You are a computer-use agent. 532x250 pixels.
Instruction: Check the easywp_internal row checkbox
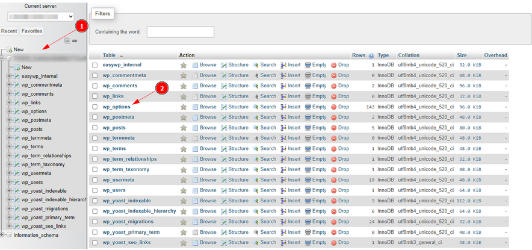(x=94, y=65)
